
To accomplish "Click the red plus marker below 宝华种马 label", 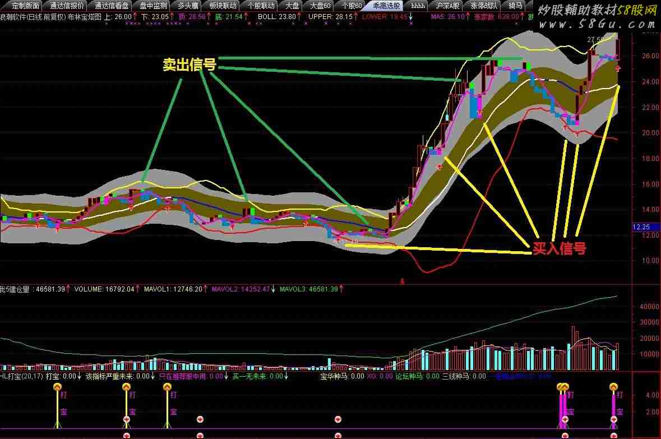I will [338, 419].
